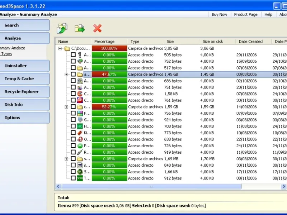Click the file icon in the 924 bytes row
287x215 pixels.
pos(80,120)
